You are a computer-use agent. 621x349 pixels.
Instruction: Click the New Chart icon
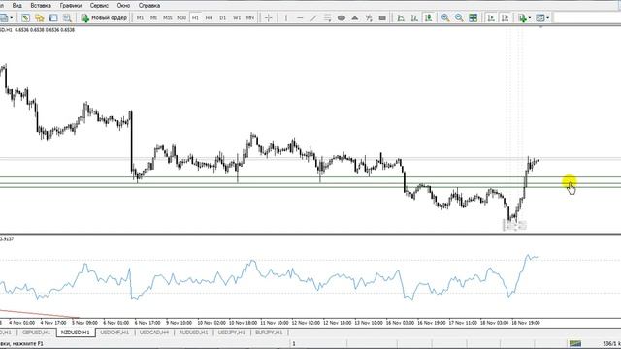click(x=4, y=17)
